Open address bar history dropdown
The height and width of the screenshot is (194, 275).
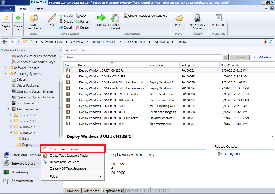coord(265,42)
